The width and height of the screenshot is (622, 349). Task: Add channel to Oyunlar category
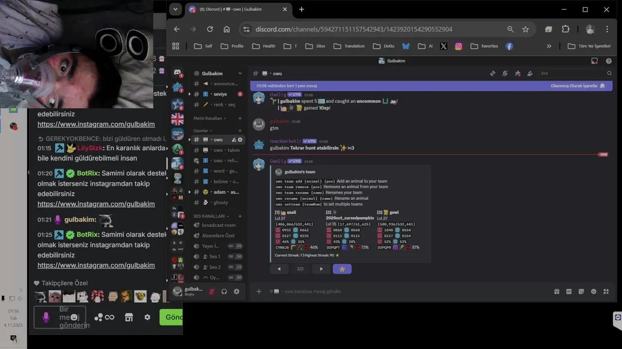point(240,130)
